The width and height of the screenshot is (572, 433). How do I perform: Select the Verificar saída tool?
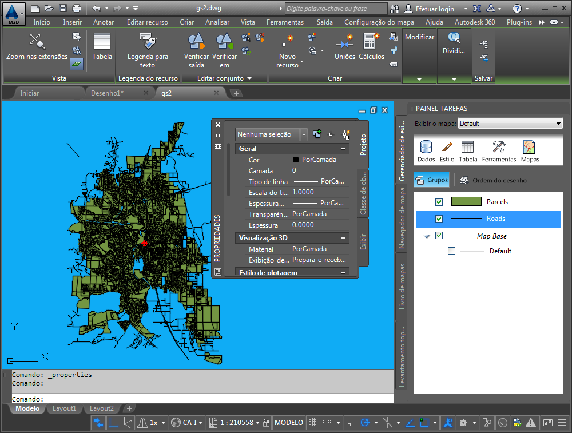196,42
